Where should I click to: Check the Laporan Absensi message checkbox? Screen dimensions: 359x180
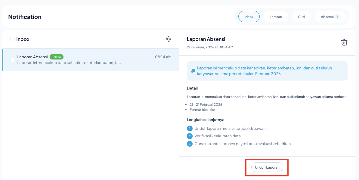[12, 60]
